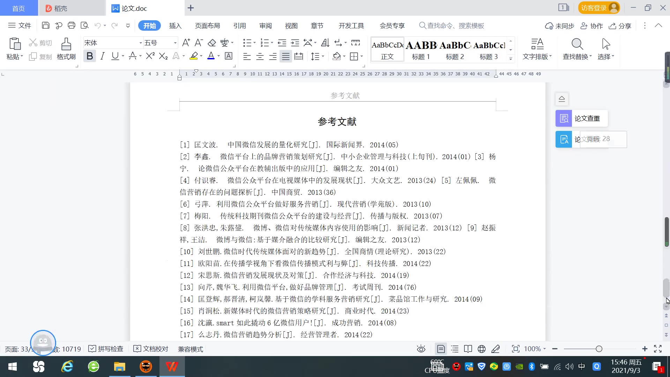Click the print icon in quick toolbar
Viewport: 670px width, 377px height.
pos(72,25)
